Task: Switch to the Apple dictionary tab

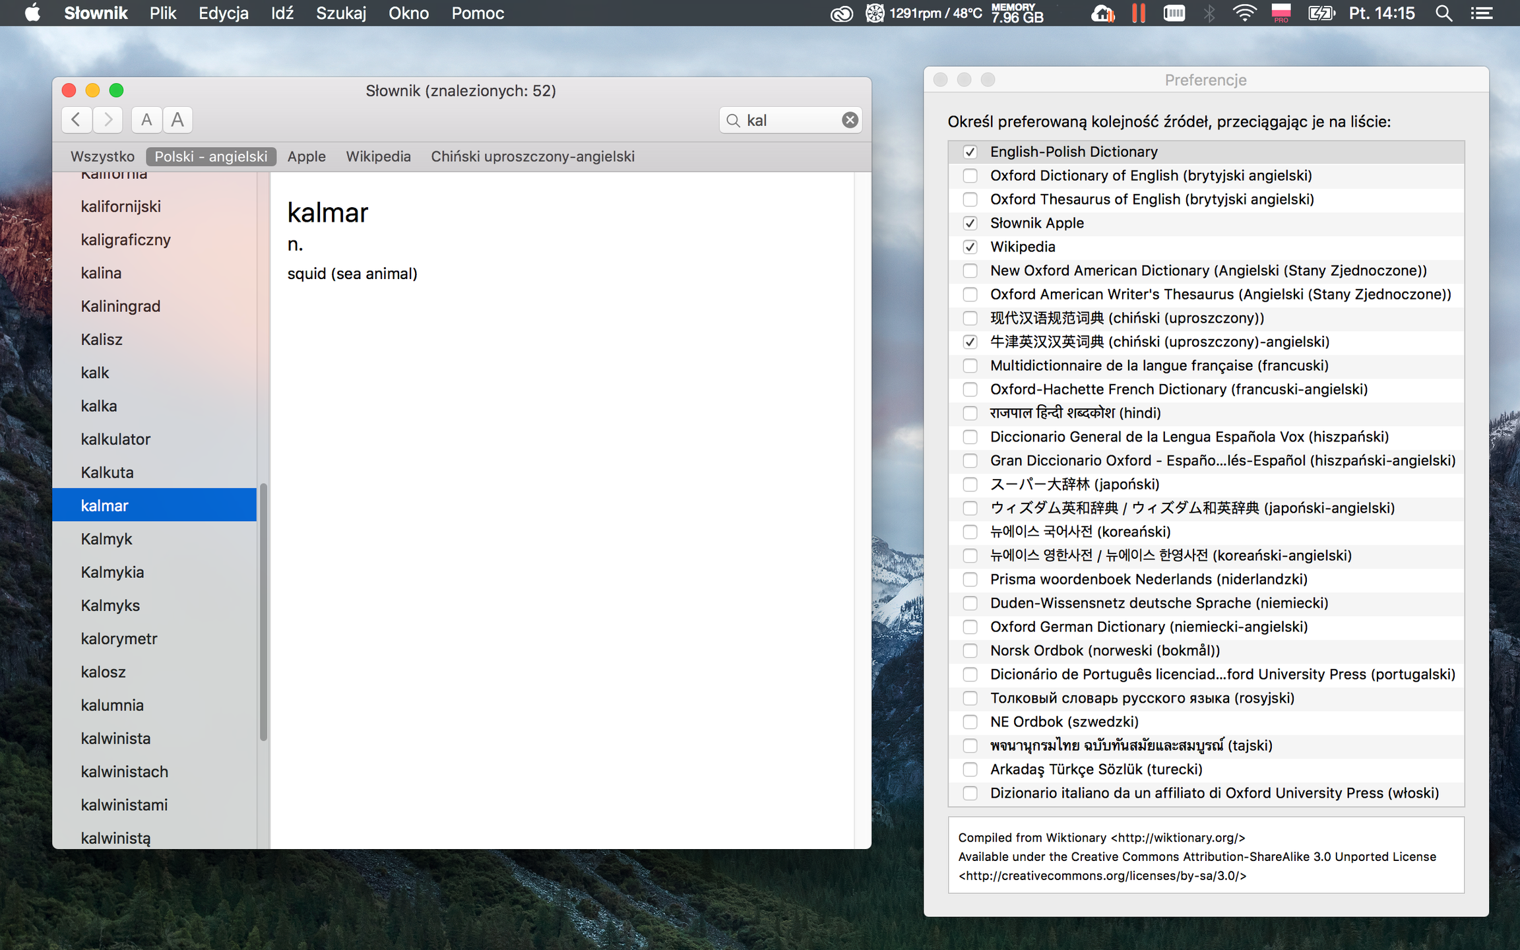Action: 307,156
